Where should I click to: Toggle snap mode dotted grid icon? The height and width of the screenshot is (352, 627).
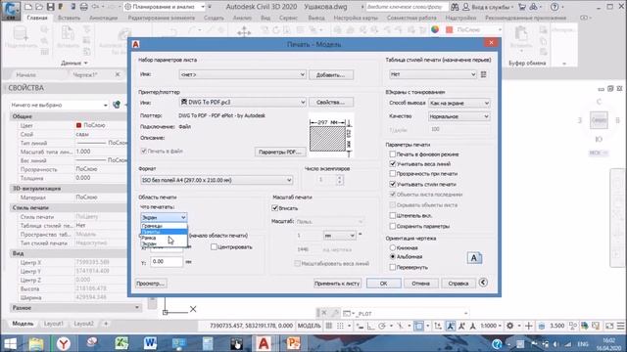tap(340, 326)
